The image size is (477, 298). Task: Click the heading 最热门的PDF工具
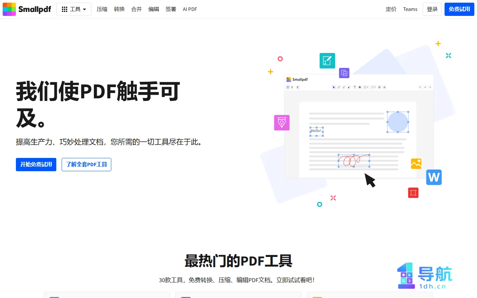coord(238,261)
